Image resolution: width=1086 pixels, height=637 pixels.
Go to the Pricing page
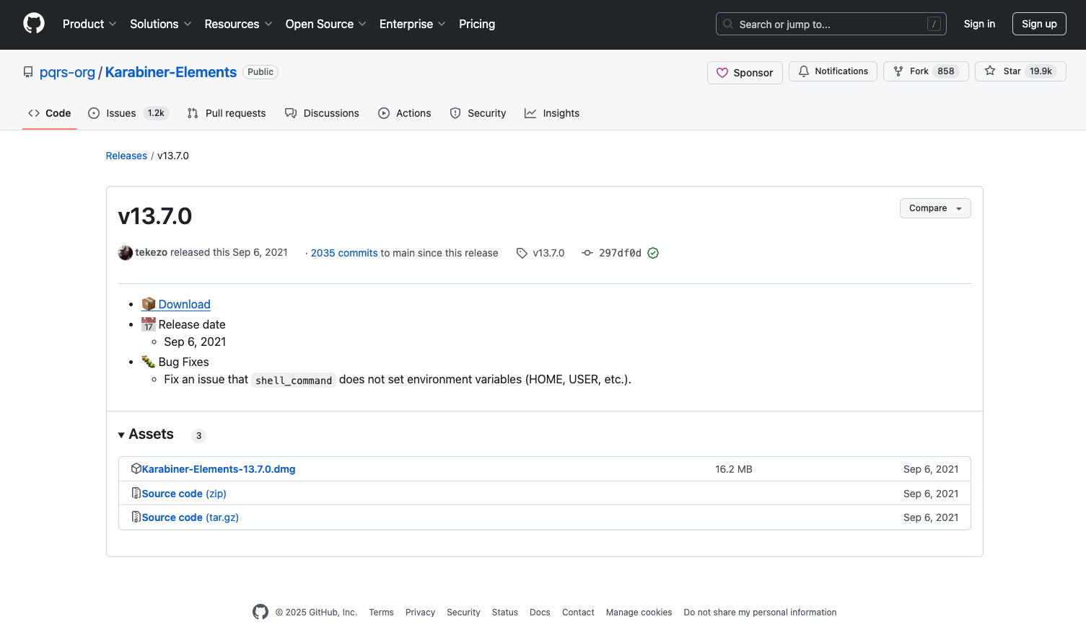[x=477, y=24]
